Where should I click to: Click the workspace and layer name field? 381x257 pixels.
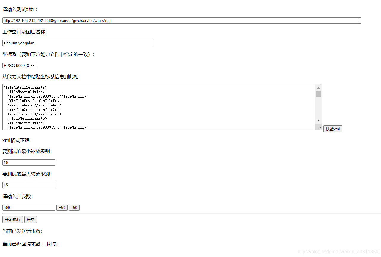78,43
